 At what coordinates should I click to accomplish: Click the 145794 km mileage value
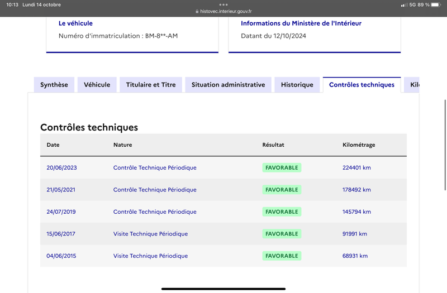(x=356, y=212)
